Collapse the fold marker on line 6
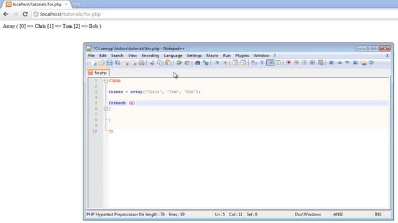Screen dimensions: 398x223 click(106, 109)
